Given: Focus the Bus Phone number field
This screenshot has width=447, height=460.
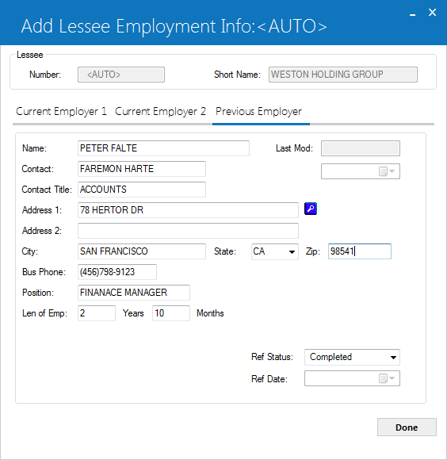Looking at the screenshot, I should coord(117,272).
